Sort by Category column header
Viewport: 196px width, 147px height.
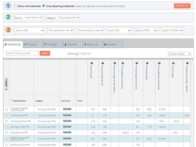coord(39,101)
